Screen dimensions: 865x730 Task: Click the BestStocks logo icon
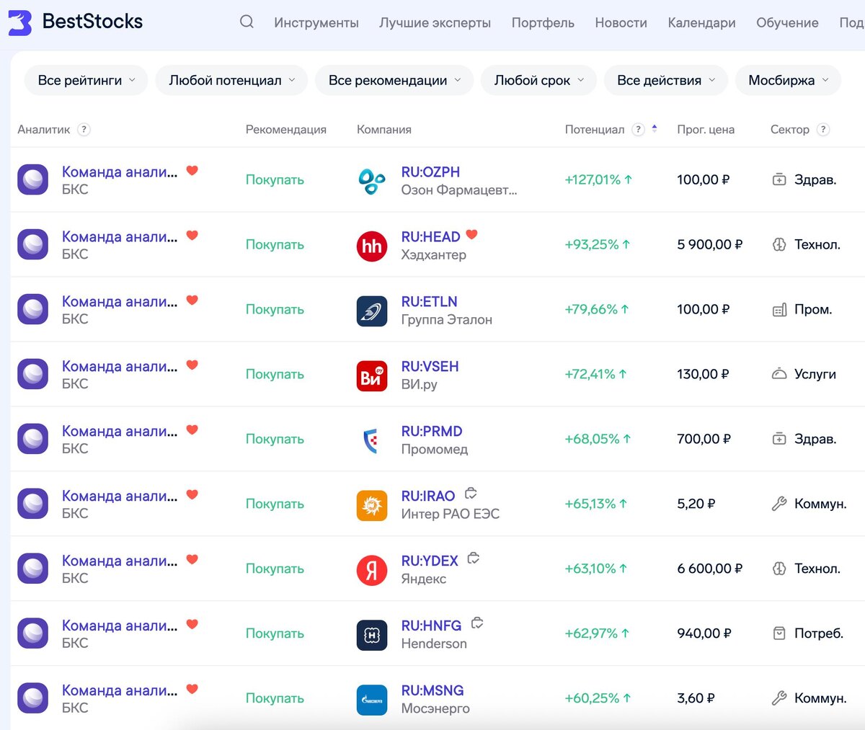point(19,22)
